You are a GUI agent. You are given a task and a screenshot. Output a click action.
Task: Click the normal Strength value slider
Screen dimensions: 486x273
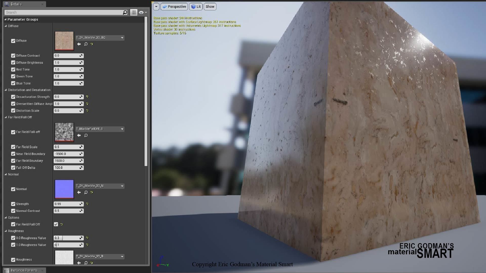[69, 204]
